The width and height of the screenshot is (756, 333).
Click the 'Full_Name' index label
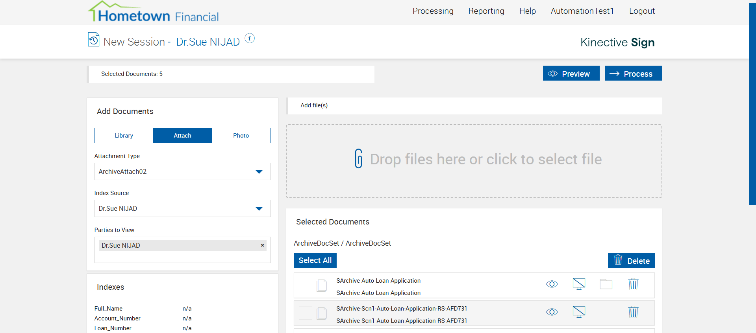point(108,309)
